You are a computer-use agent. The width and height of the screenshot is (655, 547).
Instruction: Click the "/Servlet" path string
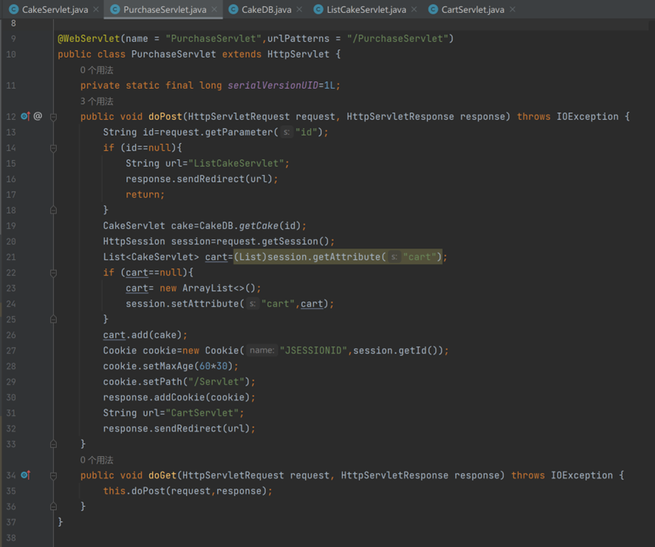216,382
